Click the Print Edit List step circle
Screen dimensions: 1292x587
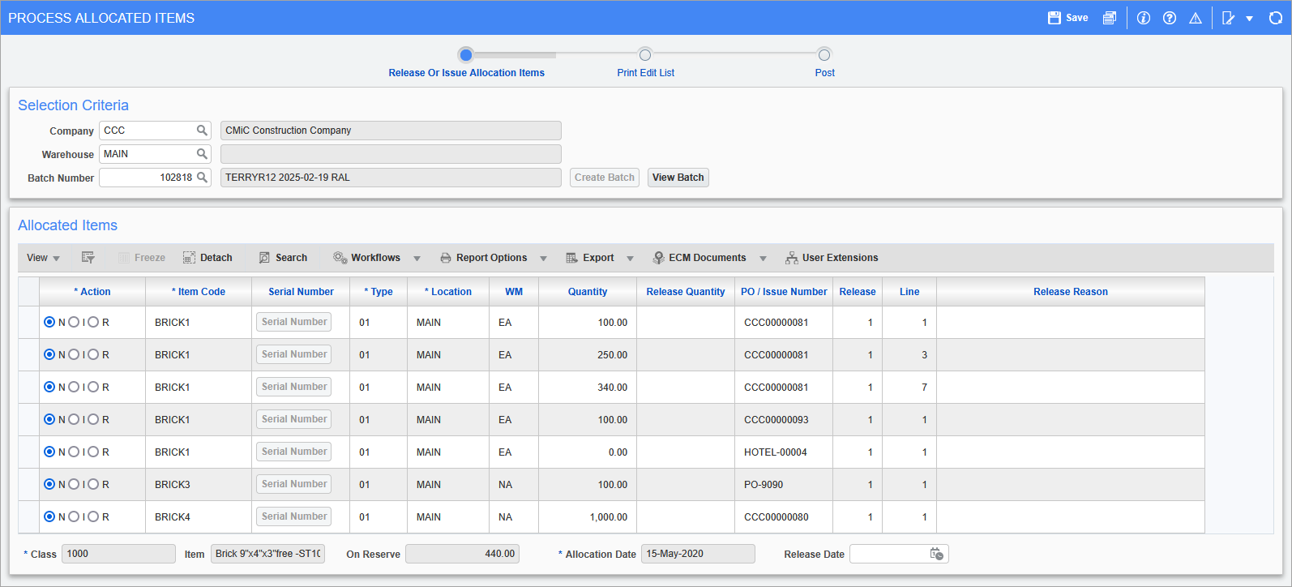(645, 55)
